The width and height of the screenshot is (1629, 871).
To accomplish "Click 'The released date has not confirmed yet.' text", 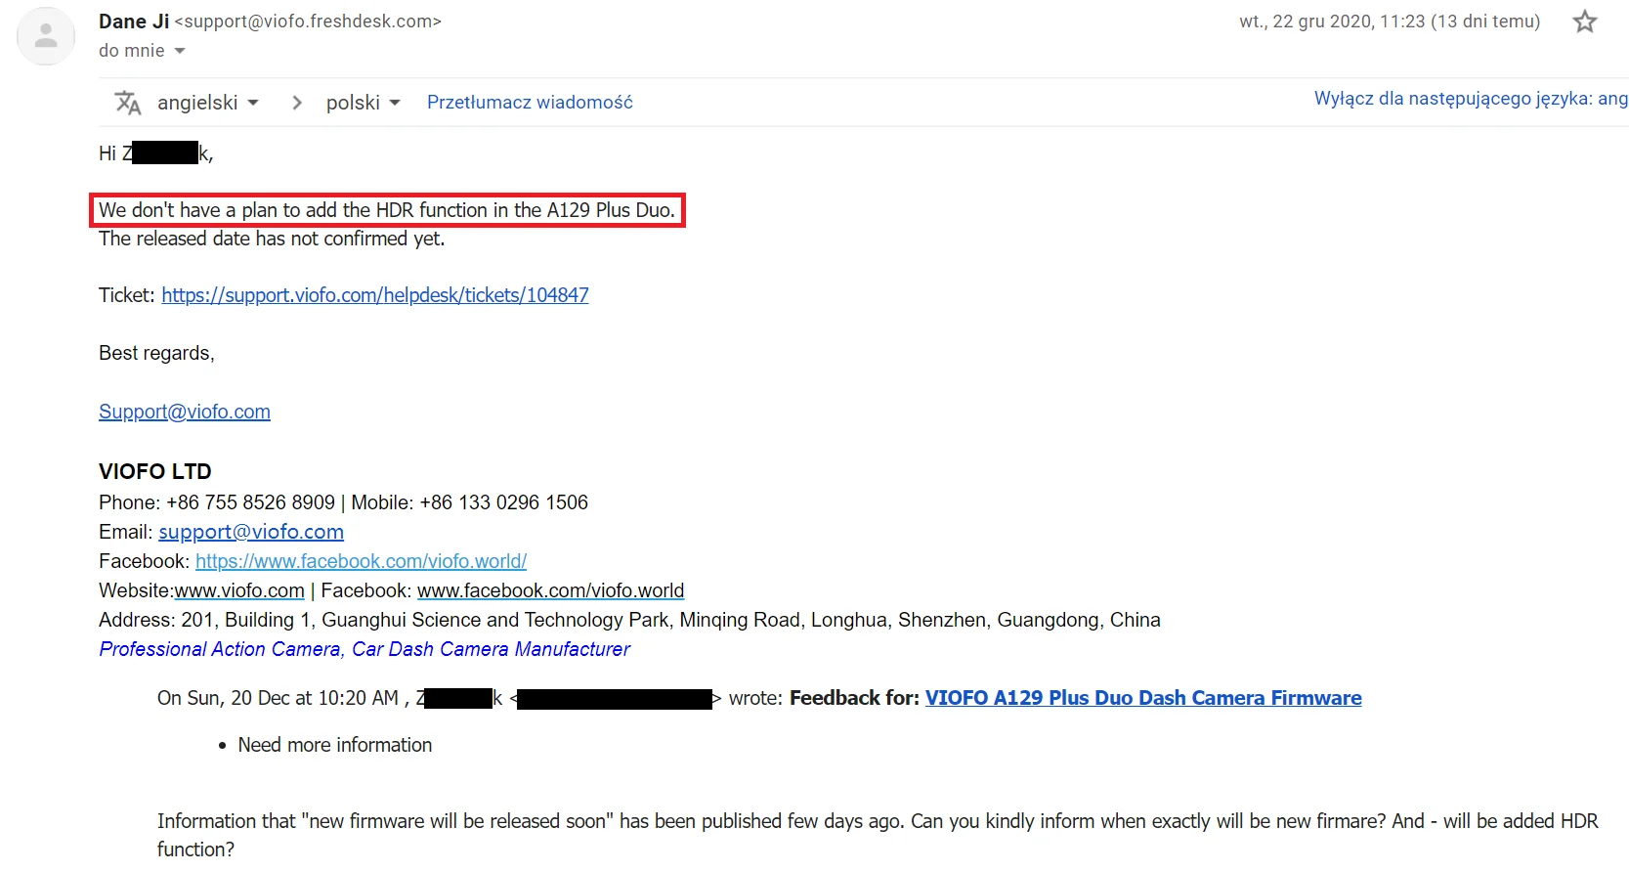I will 272,239.
